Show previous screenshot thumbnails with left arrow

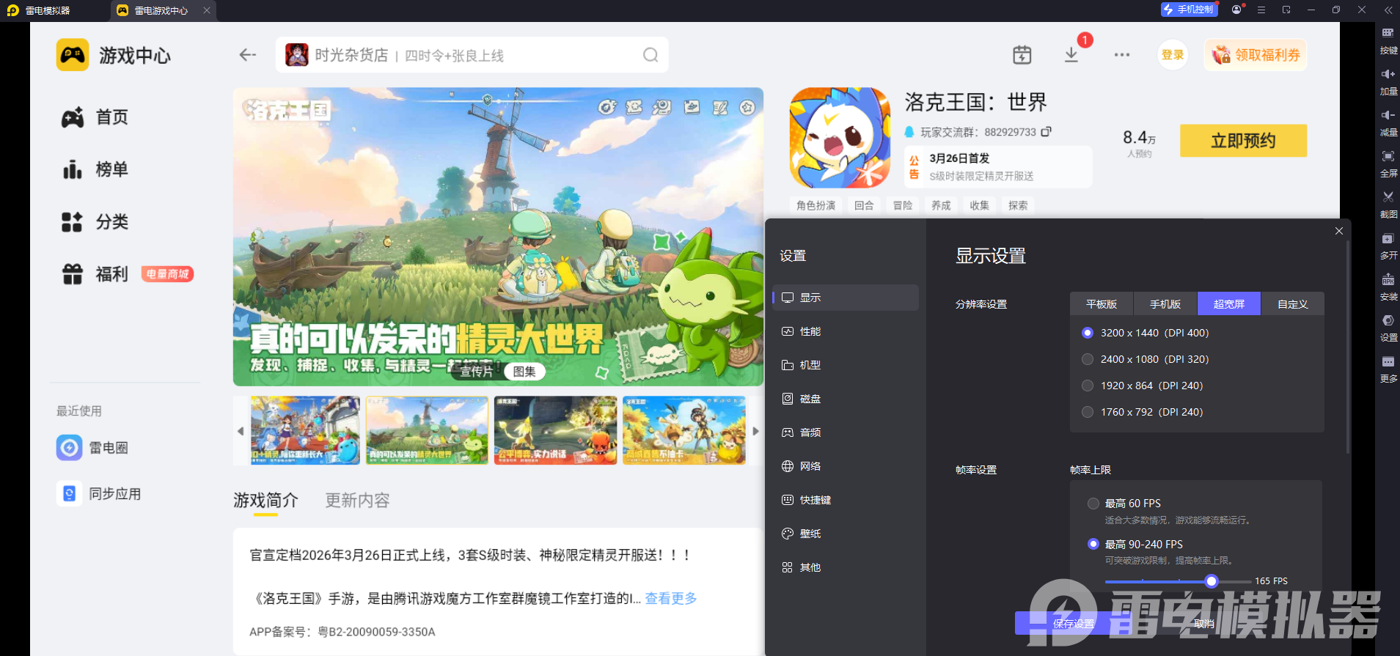[x=241, y=431]
